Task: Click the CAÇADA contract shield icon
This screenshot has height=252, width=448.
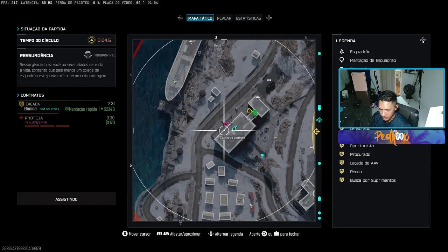Action: (x=21, y=104)
